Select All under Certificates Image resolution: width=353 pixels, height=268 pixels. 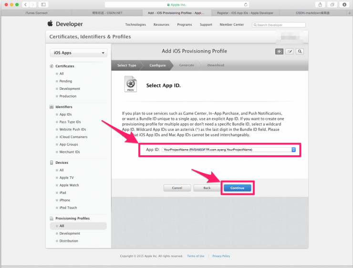[62, 74]
